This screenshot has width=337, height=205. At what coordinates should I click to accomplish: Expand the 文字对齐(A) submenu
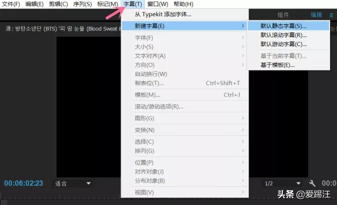(x=185, y=56)
